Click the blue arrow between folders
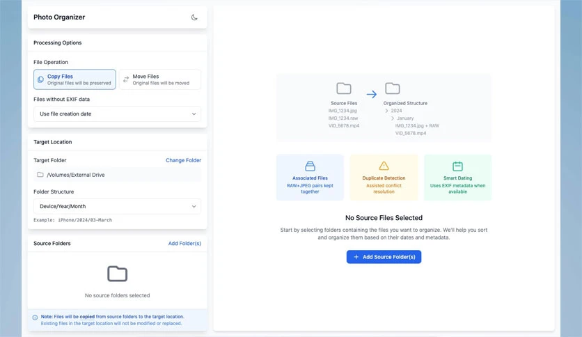582x337 pixels. coord(372,94)
